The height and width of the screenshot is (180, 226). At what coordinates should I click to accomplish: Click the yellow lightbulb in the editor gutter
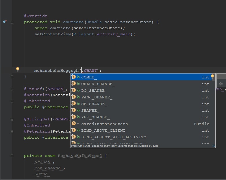(x=17, y=69)
